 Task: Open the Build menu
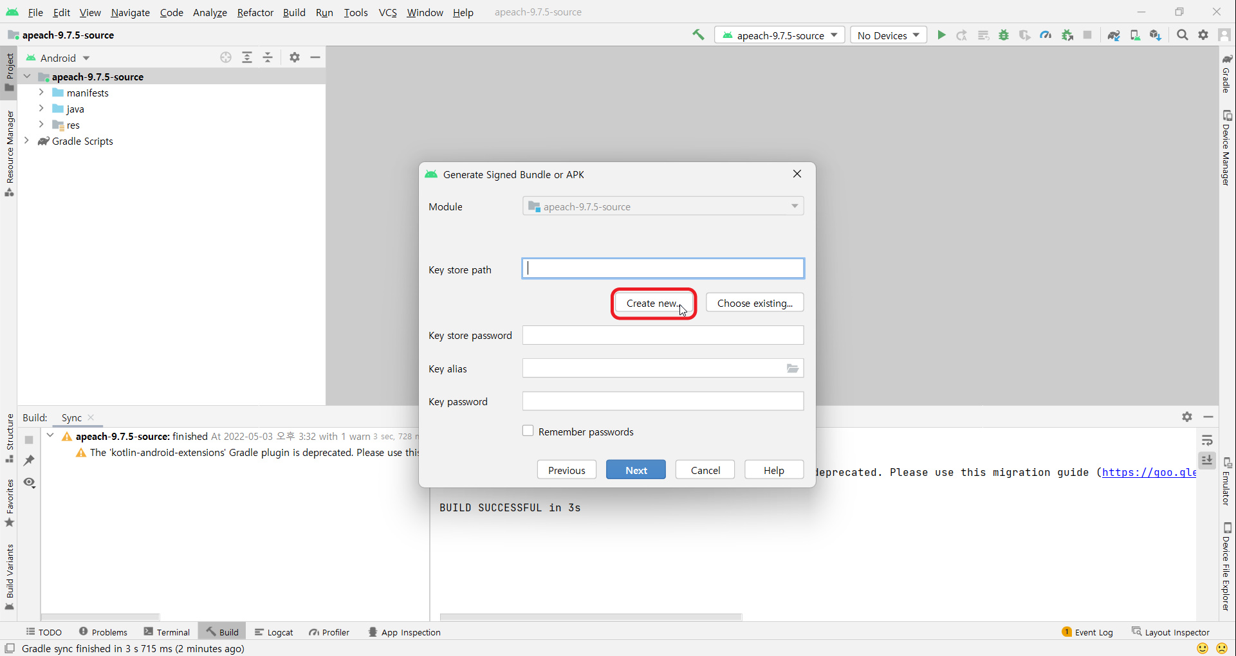click(294, 12)
